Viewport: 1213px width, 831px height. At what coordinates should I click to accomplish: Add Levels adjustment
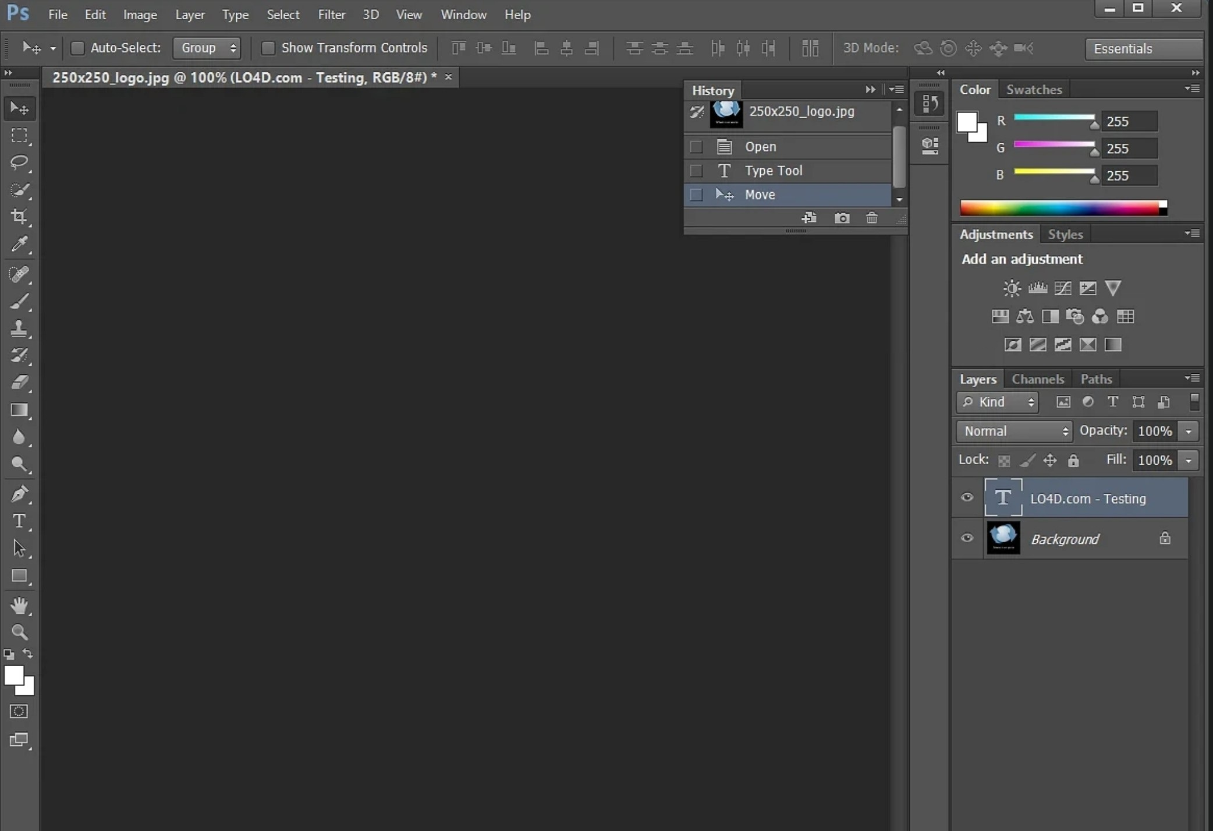coord(1037,288)
